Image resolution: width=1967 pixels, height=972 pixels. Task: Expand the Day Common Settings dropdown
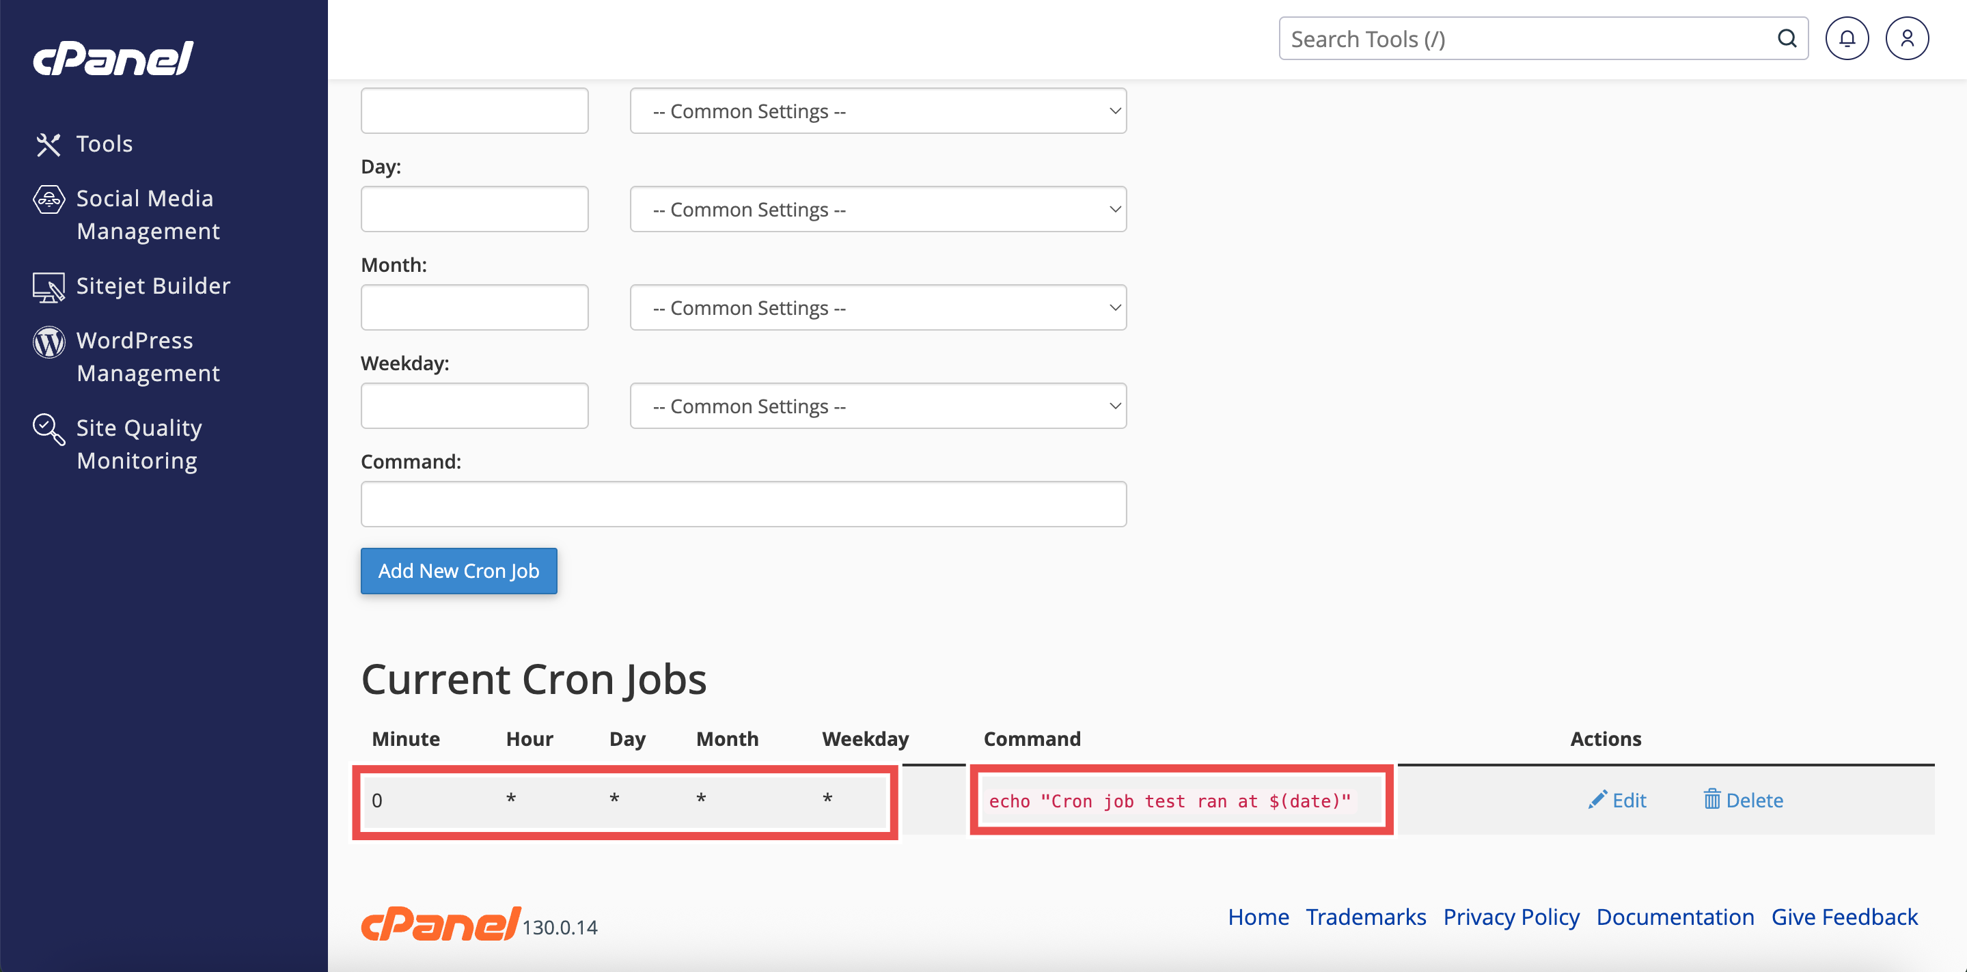[x=877, y=209]
